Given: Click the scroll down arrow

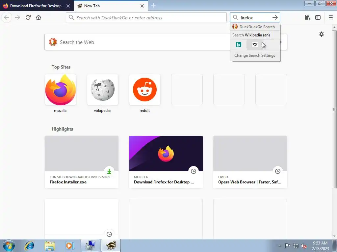Looking at the screenshot, I should 334,236.
